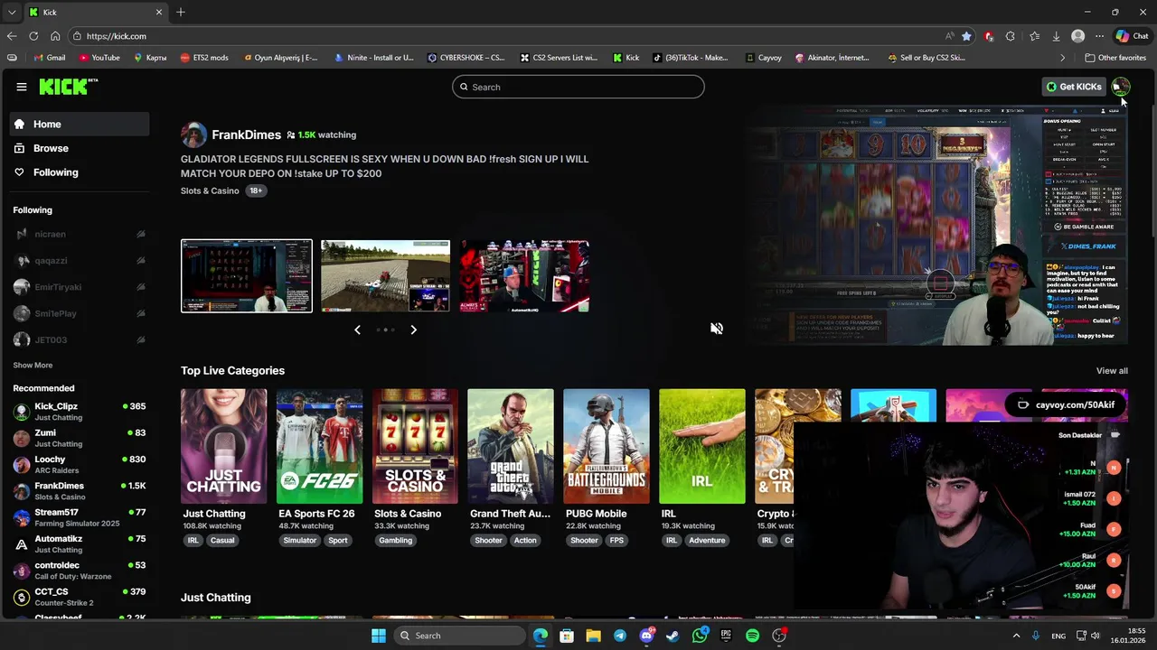This screenshot has width=1157, height=650.
Task: Open the YouTube bookmark
Action: (x=99, y=58)
